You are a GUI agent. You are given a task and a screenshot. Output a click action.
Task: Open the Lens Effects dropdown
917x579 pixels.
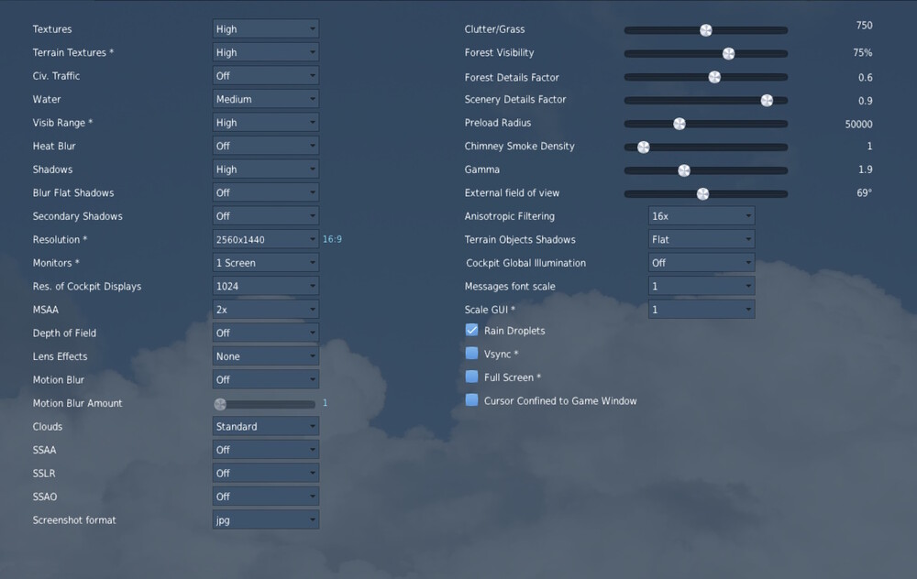[x=265, y=355]
